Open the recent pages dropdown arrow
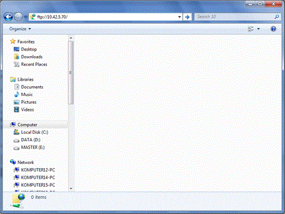285x214 pixels. point(25,17)
